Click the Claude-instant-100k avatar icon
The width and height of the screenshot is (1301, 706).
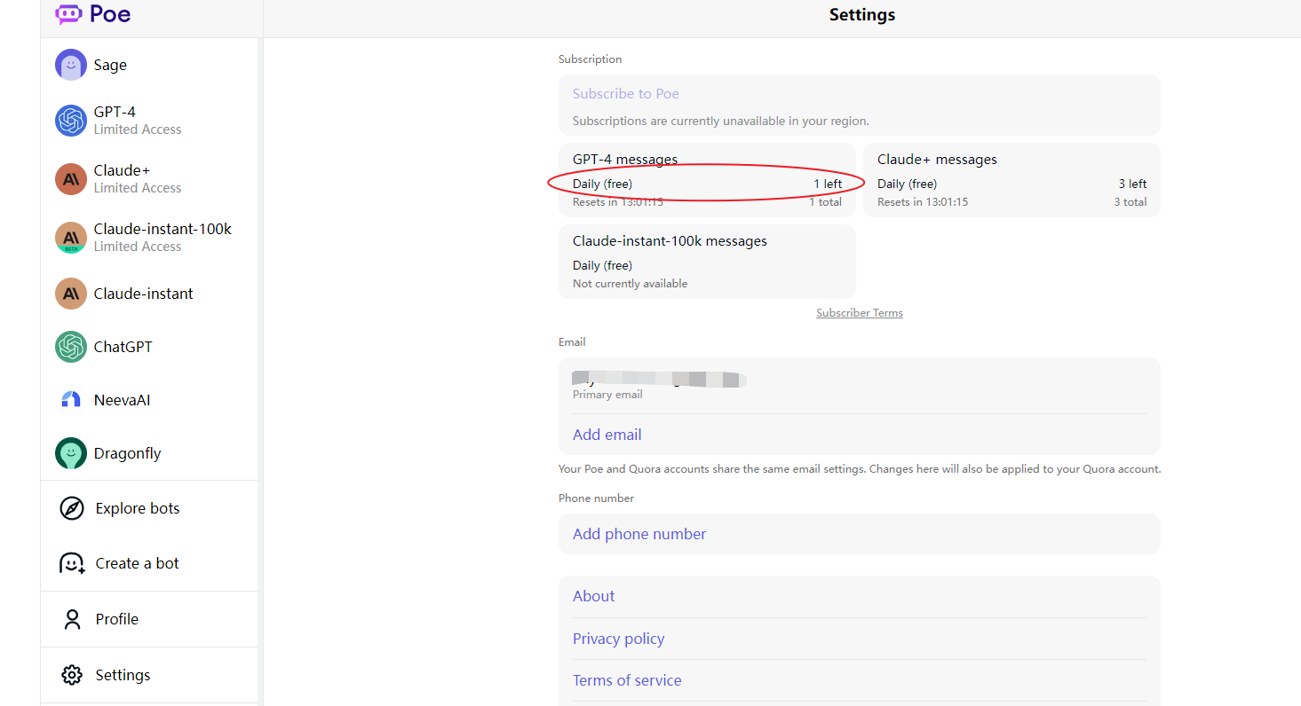pos(71,238)
